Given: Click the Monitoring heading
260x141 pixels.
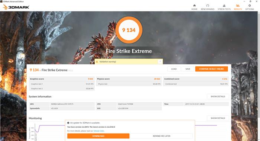Looking at the screenshot, I should point(35,118).
